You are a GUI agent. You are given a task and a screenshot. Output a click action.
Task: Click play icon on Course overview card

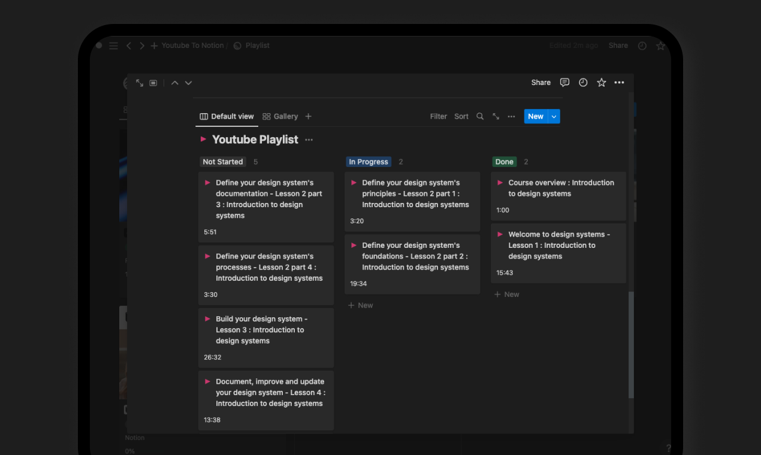click(x=500, y=183)
